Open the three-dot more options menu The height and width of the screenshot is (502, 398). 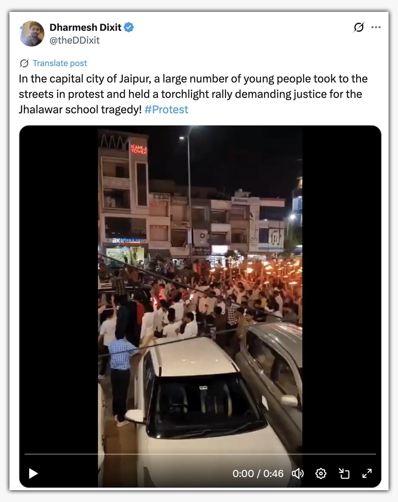(x=376, y=27)
